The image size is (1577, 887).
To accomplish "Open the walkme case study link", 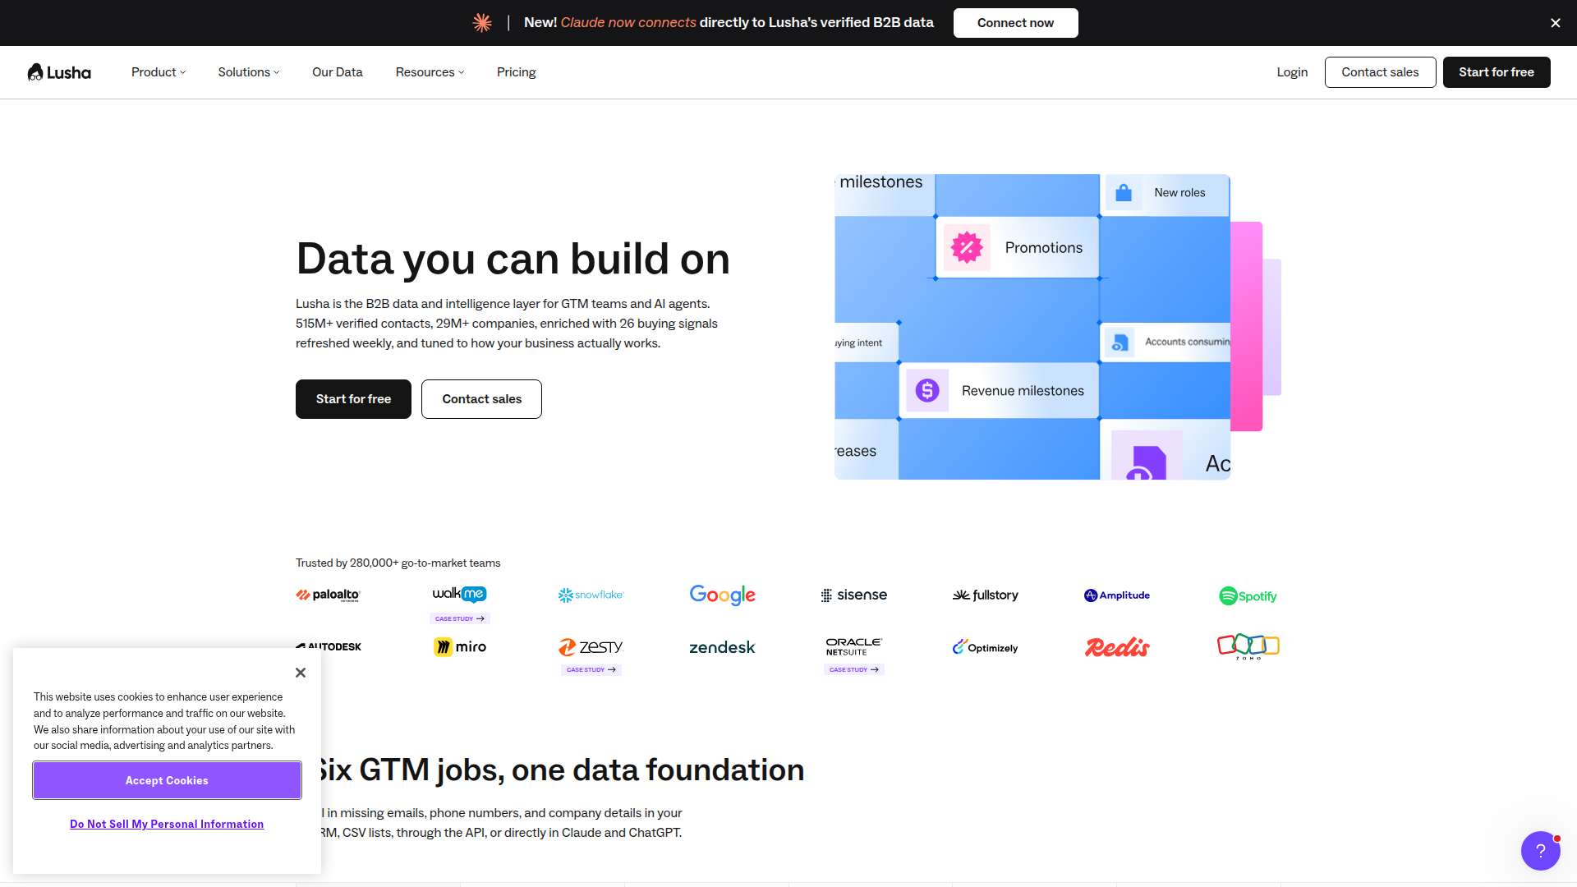I will pos(460,618).
